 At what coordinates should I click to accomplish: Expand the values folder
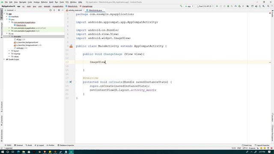[x=9, y=56]
